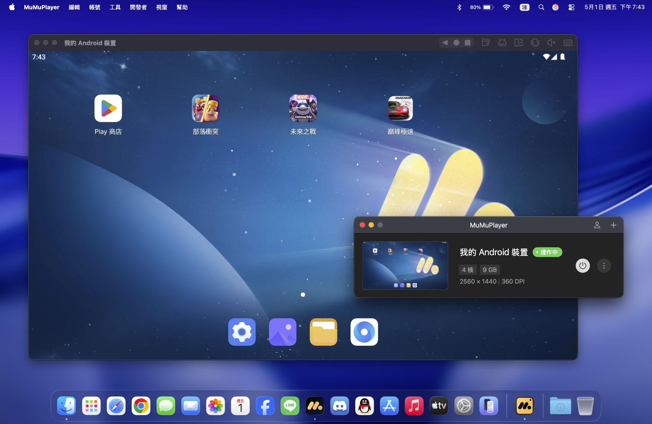Open the file transfer folder icon
Screen dimensions: 652x424
[x=486, y=43]
